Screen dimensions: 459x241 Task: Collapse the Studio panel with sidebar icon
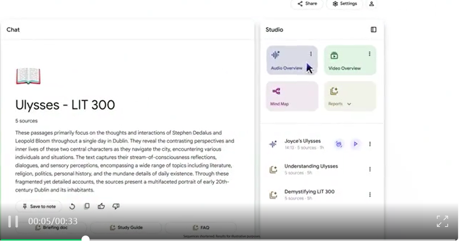pyautogui.click(x=373, y=29)
